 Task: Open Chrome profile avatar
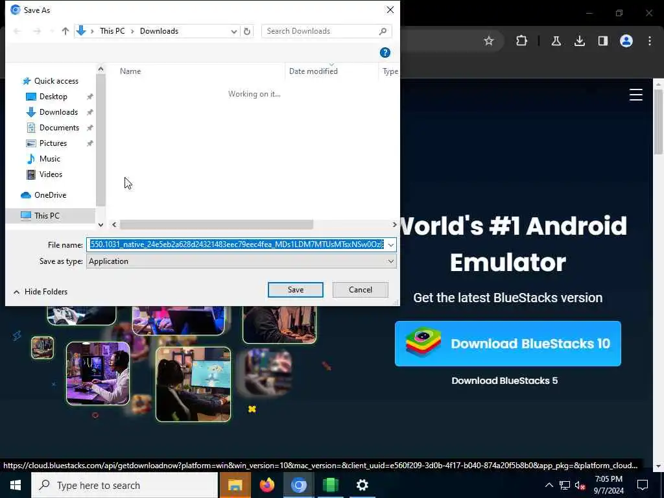pyautogui.click(x=626, y=41)
